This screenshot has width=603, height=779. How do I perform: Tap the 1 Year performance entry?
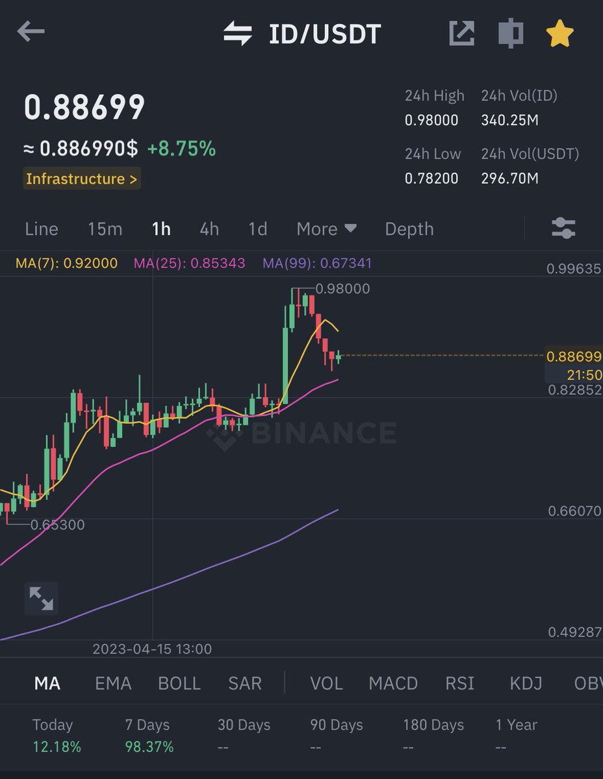click(x=517, y=736)
